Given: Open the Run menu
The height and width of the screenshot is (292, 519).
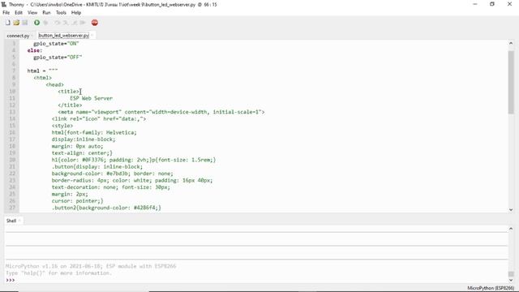Looking at the screenshot, I should click(x=46, y=13).
